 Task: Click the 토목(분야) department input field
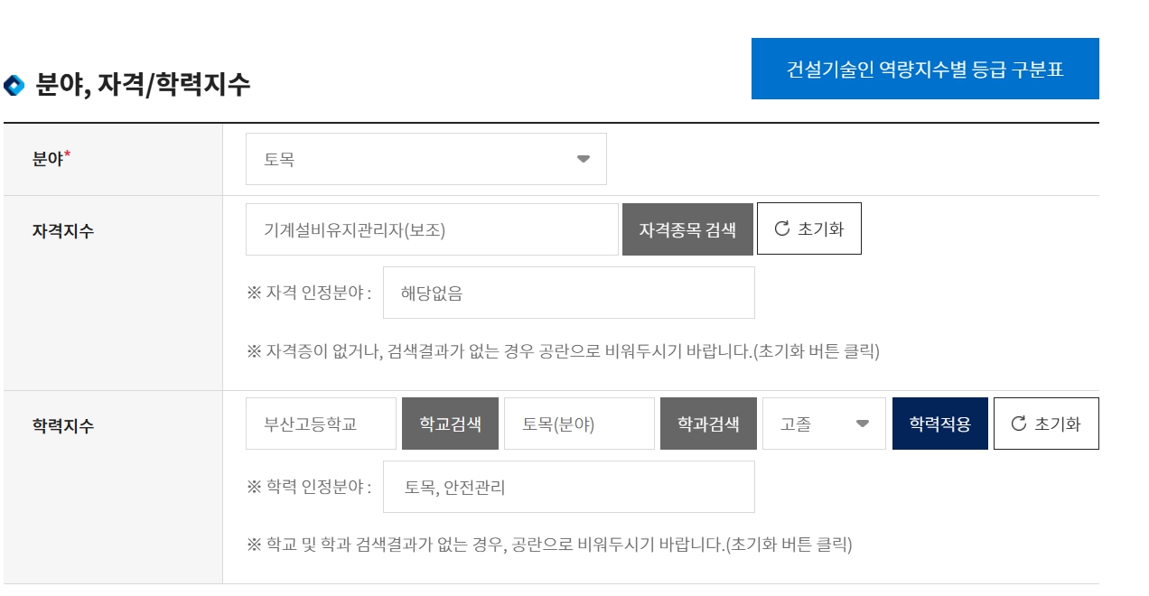click(579, 423)
